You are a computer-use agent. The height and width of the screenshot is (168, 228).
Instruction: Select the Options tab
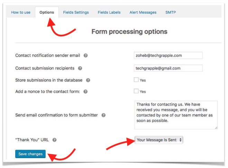point(47,12)
